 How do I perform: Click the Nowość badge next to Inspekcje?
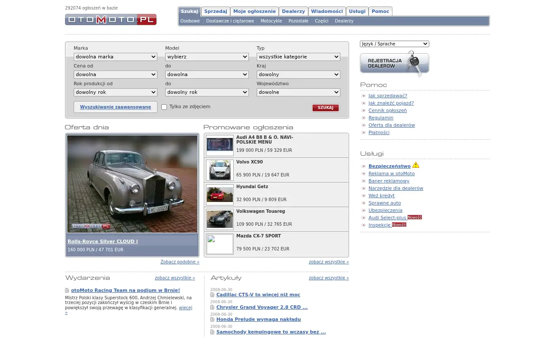click(399, 225)
